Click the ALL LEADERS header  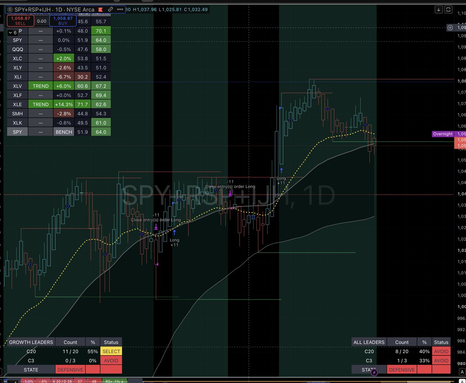point(369,342)
